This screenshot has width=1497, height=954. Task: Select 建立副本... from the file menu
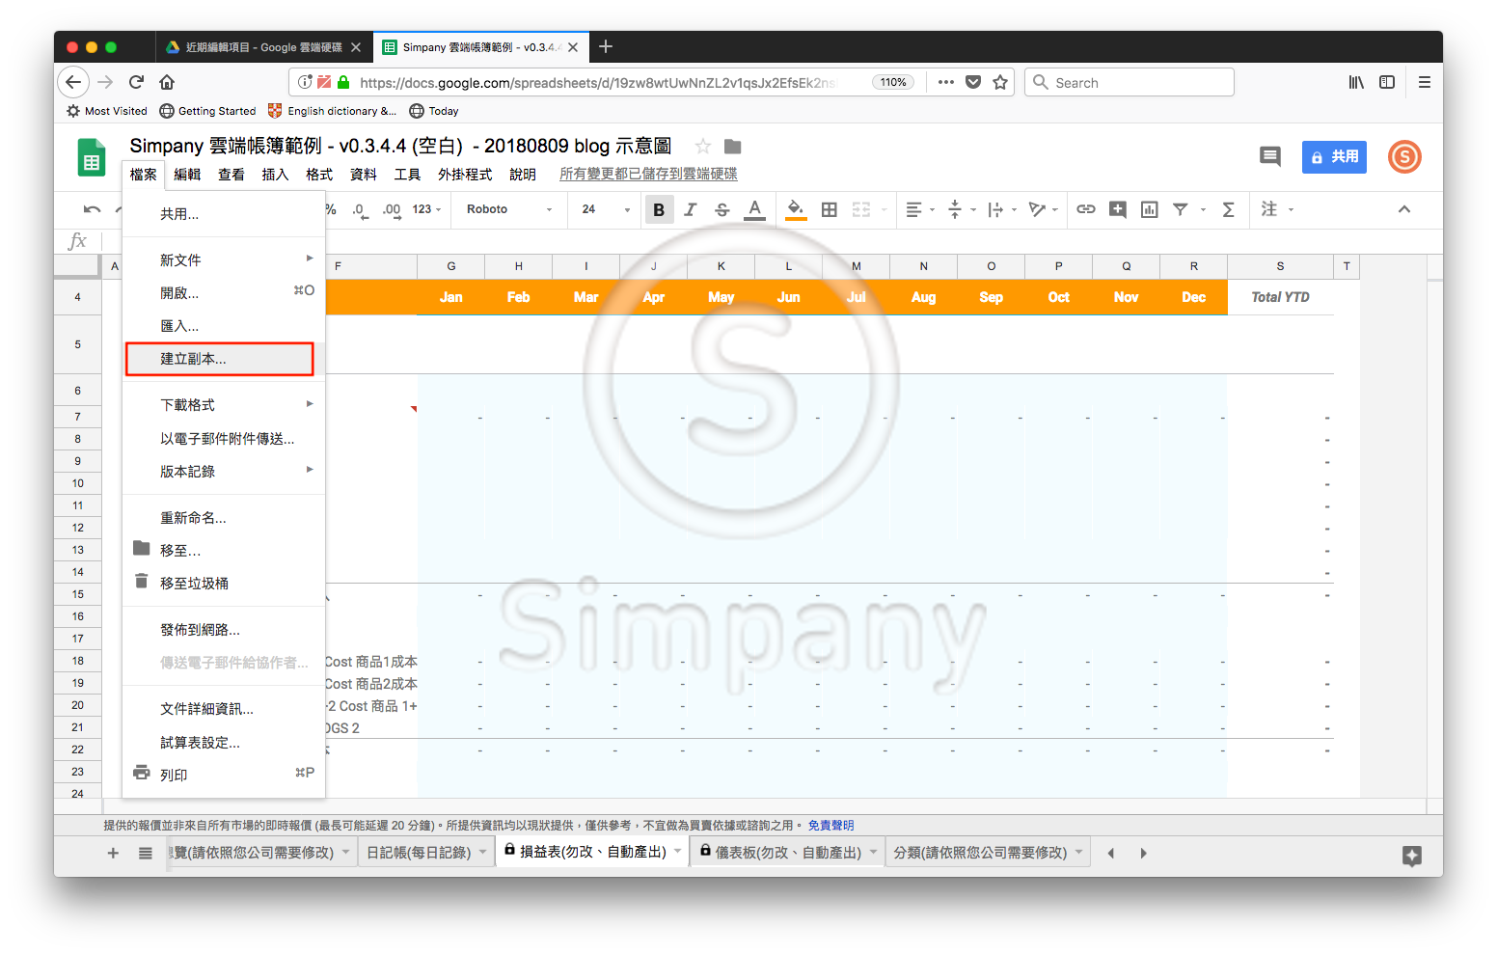[x=220, y=359]
